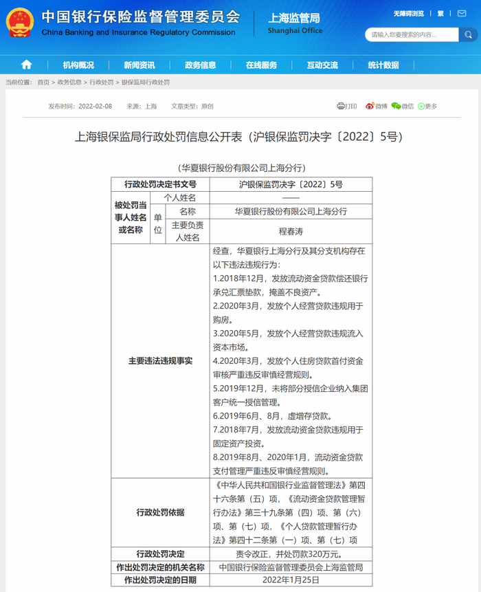Click the search magnifier button

click(x=468, y=35)
